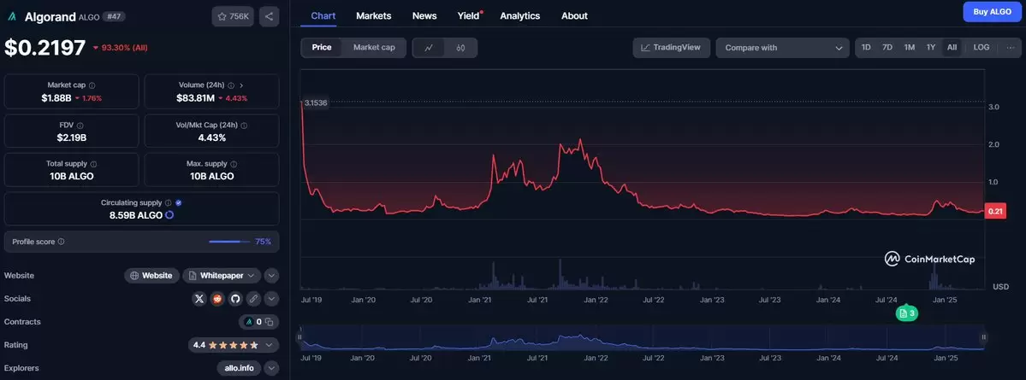Click the #47 rank badge
The height and width of the screenshot is (380, 1026).
(x=113, y=17)
